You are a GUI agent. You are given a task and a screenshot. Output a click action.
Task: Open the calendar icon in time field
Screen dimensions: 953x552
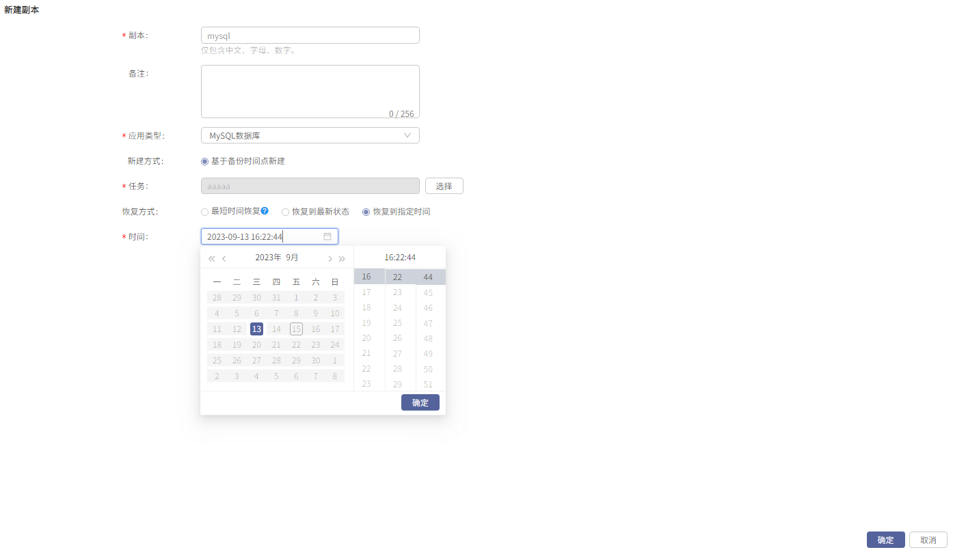[x=327, y=236]
